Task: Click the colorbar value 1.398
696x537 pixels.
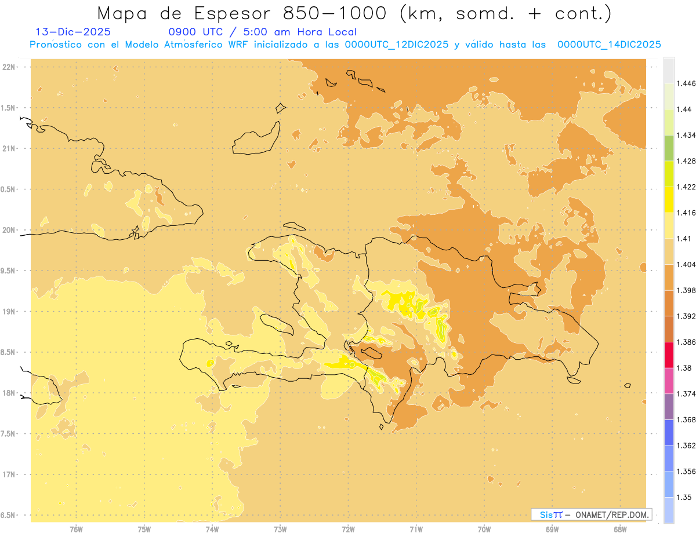Action: pos(687,290)
